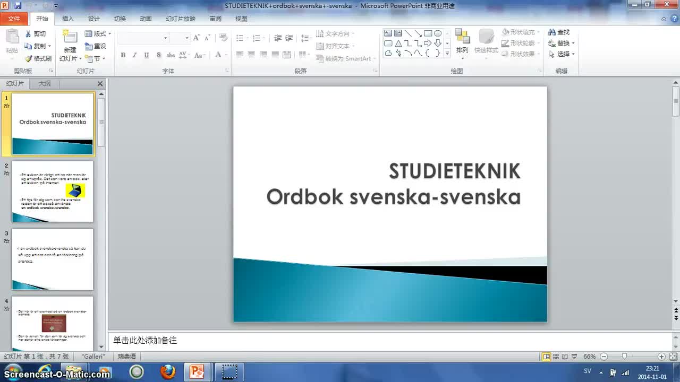The width and height of the screenshot is (680, 382).
Task: Toggle Italic formatting
Action: point(134,55)
